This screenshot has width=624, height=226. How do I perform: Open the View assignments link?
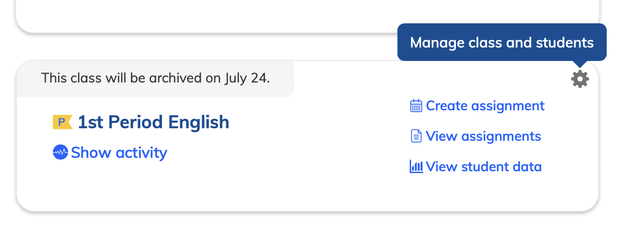483,136
